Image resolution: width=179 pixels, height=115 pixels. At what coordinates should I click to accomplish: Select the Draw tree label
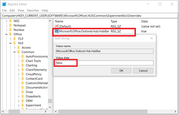point(29,92)
